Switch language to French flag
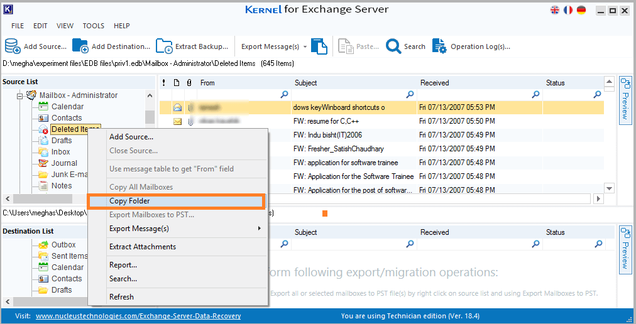The image size is (636, 324). tap(568, 10)
